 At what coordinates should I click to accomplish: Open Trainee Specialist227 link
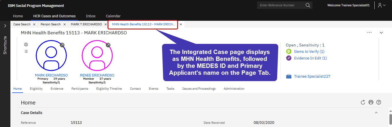(x=312, y=76)
